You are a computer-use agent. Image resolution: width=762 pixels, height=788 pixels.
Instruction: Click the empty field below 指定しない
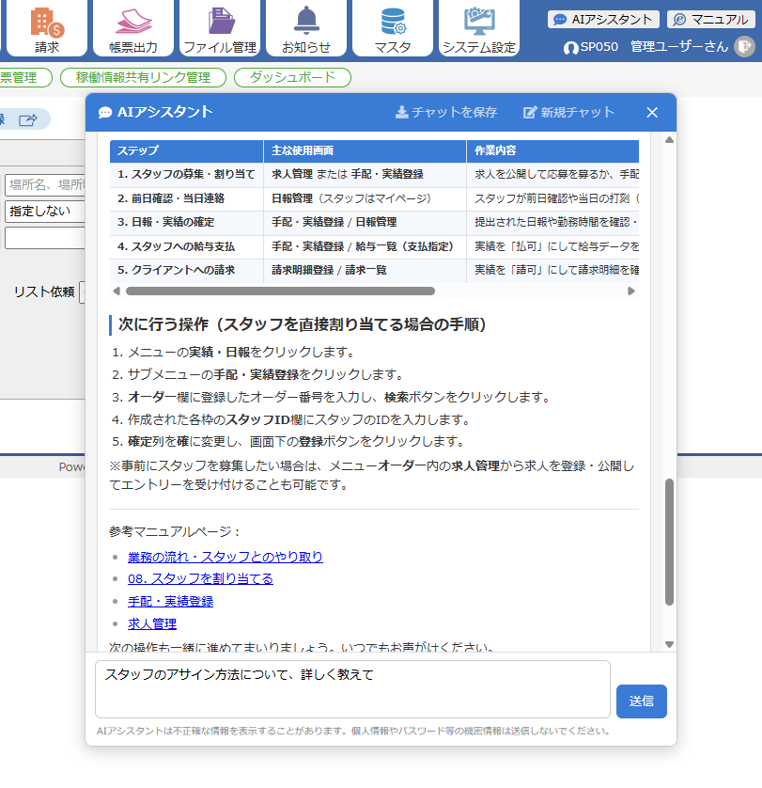coord(45,238)
